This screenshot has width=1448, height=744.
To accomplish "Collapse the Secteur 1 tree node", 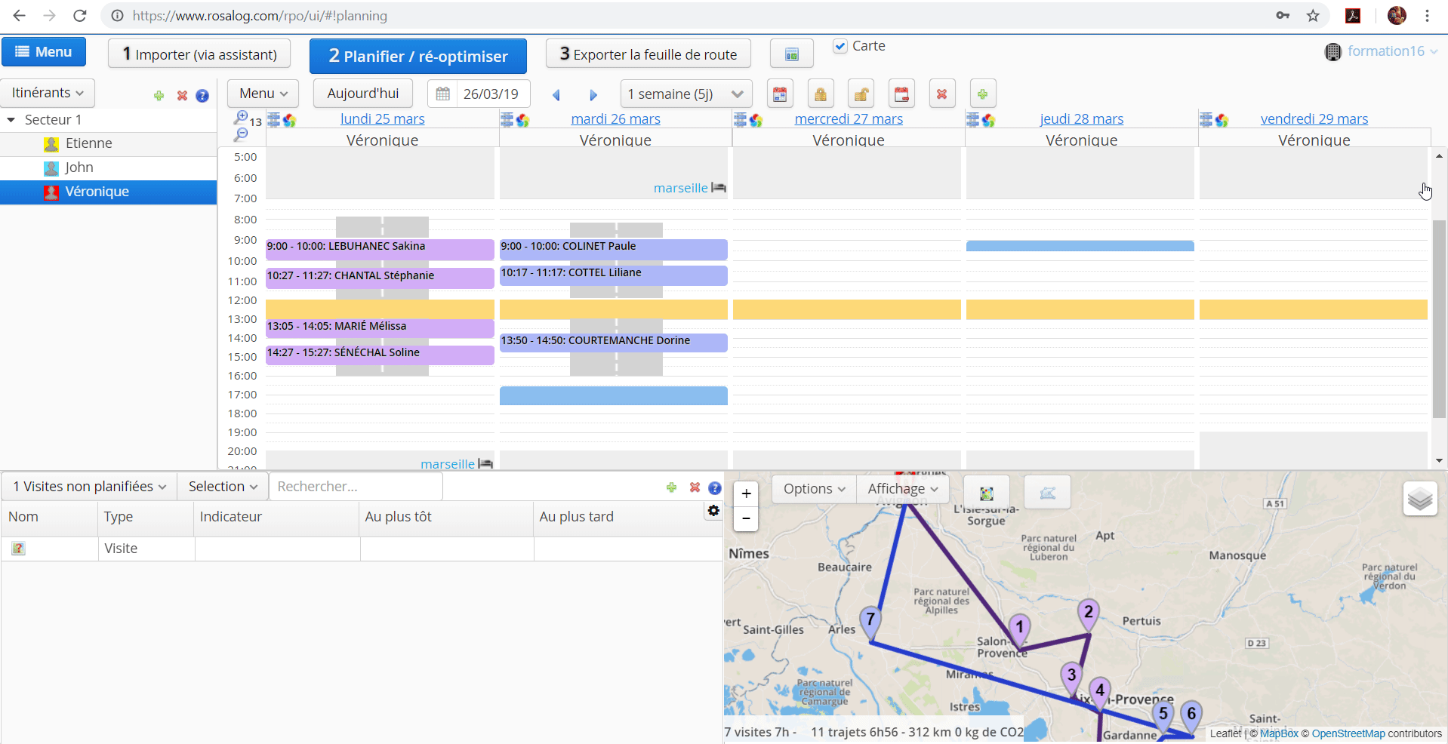I will (x=11, y=120).
